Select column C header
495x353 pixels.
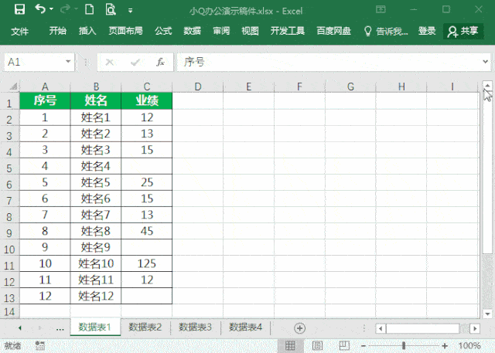(x=147, y=87)
